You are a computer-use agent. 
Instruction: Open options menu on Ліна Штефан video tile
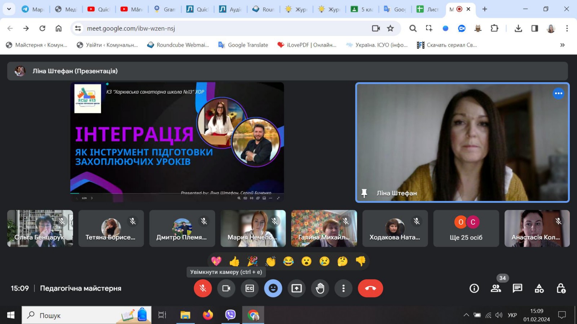558,94
